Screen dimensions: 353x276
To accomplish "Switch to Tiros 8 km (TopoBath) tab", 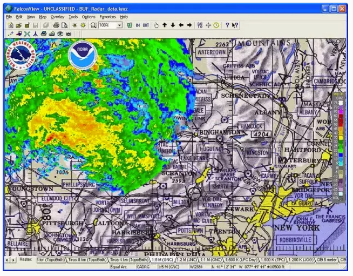I will pos(87,260).
